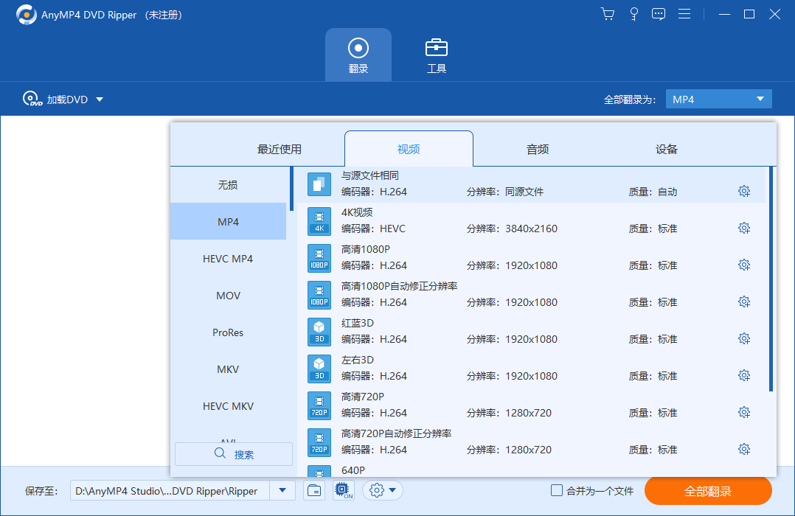Open settings gear for 高清1080P自动修正分辨率
This screenshot has width=795, height=516.
point(744,302)
